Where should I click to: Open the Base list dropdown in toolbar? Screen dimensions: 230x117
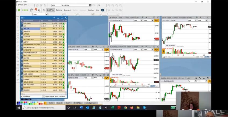(47, 14)
